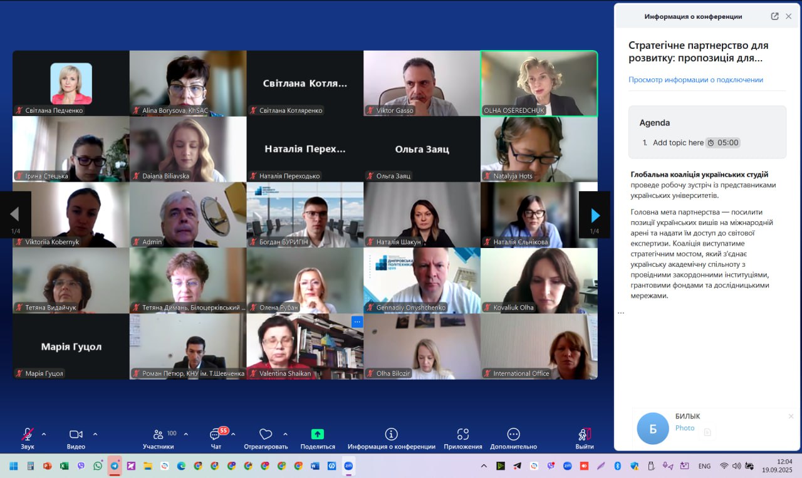The width and height of the screenshot is (802, 478).
Task: Open options menu on Valentina Shaikan's video
Action: point(357,322)
